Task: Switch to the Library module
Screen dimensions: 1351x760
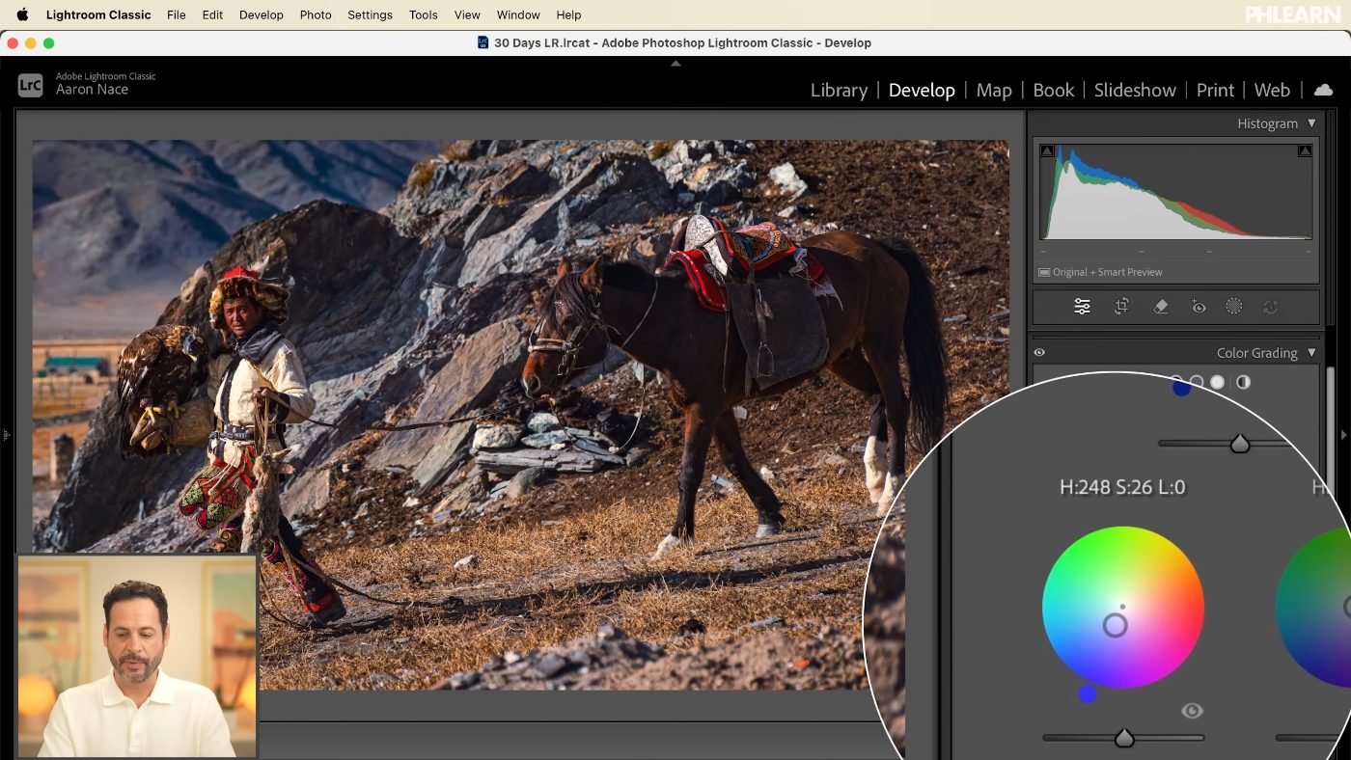Action: coord(839,90)
